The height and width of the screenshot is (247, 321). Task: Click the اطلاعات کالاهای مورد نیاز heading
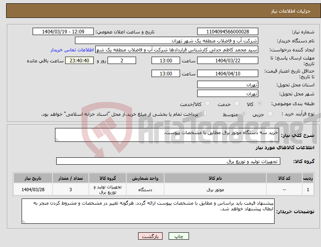click(x=285, y=148)
